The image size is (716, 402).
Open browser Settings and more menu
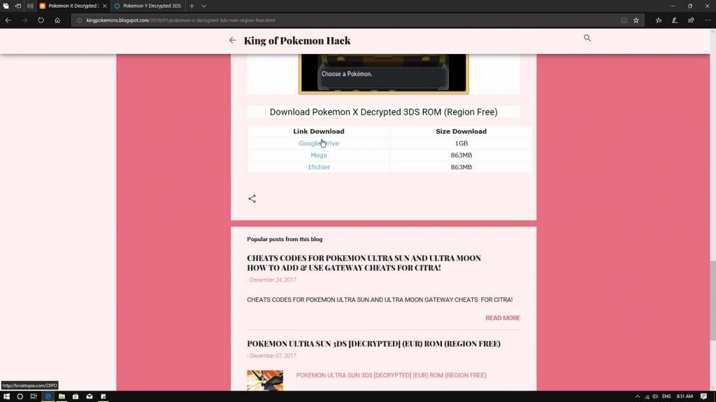tap(708, 20)
